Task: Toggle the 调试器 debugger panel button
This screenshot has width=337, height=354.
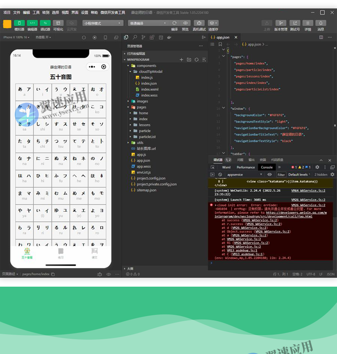Action: pyautogui.click(x=45, y=23)
